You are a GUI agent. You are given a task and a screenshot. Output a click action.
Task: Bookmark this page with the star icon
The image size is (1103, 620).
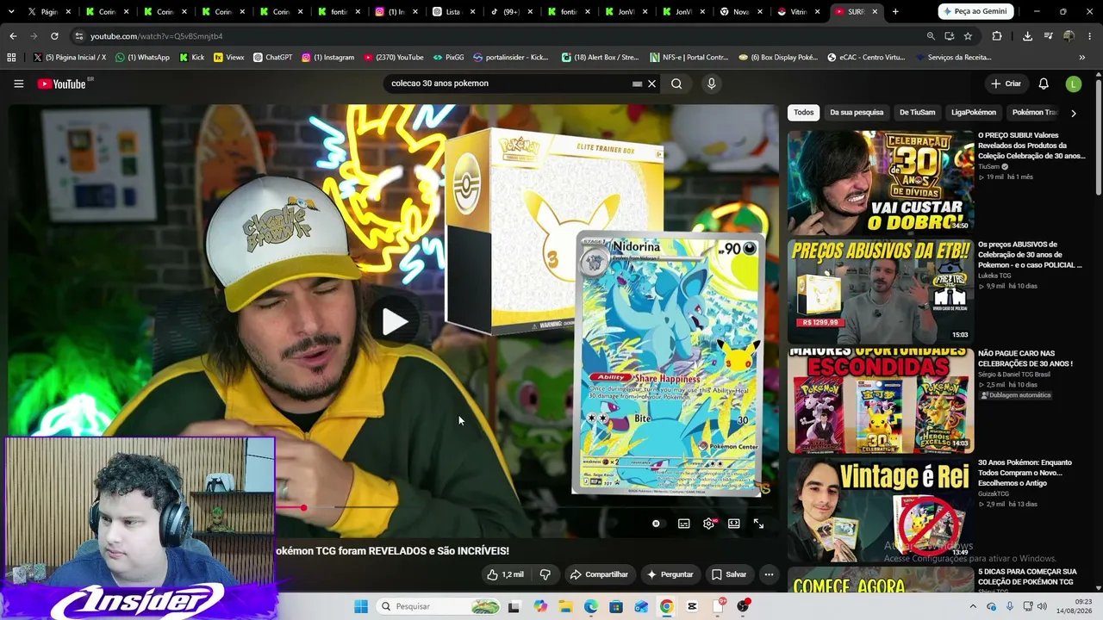pos(968,36)
